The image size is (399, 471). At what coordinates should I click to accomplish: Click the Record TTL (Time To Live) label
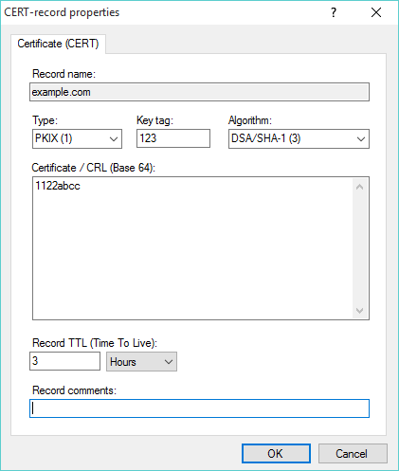click(95, 343)
